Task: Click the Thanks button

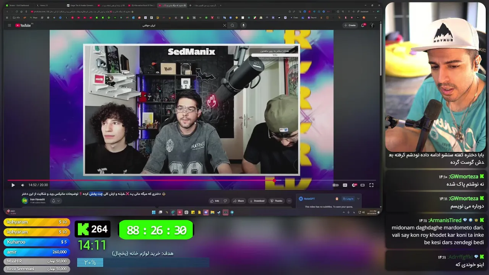Action: coord(276,201)
